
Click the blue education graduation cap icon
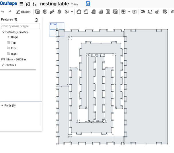88,4
